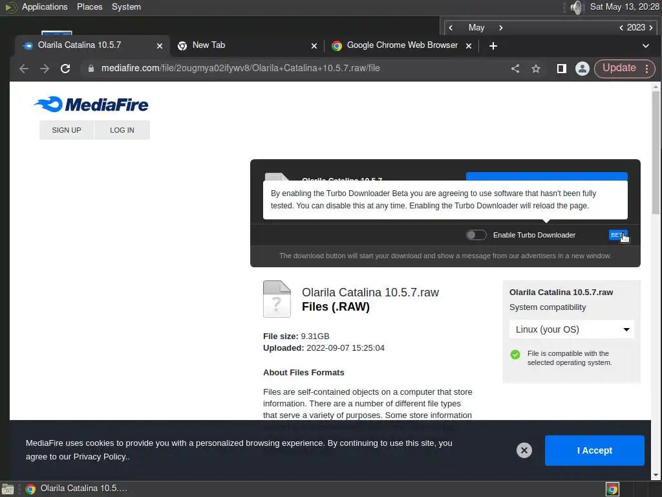The image size is (662, 497).
Task: Click the padlock site info icon
Action: (91, 69)
